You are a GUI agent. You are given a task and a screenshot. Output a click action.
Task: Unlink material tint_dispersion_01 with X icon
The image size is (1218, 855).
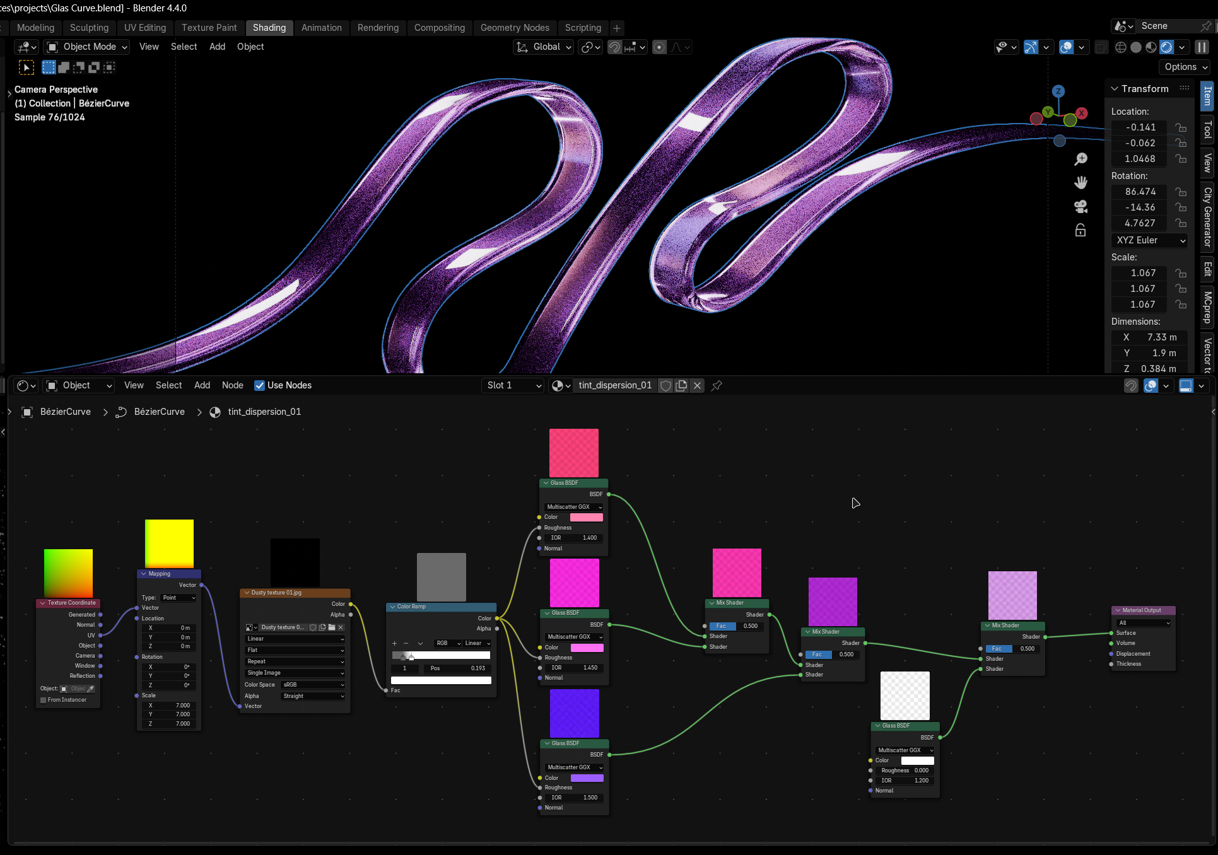point(697,385)
